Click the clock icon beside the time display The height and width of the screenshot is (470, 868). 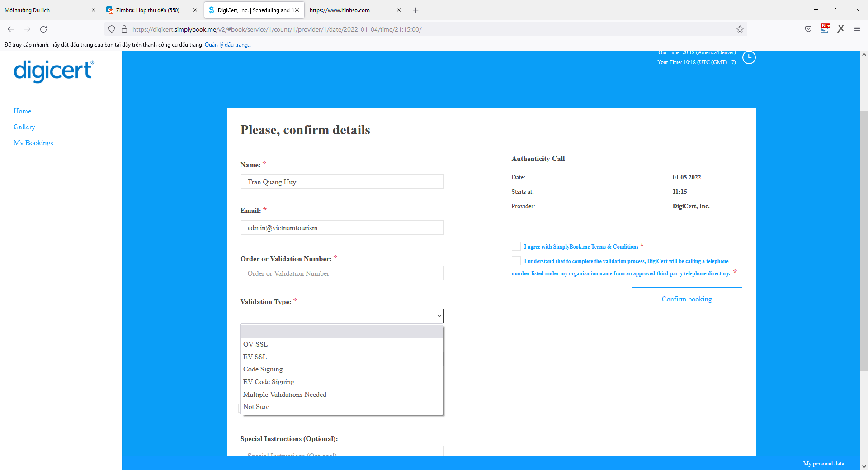(x=749, y=58)
